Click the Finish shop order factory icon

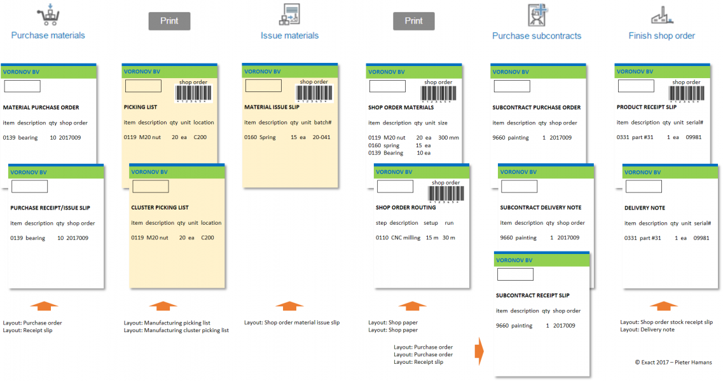[661, 14]
